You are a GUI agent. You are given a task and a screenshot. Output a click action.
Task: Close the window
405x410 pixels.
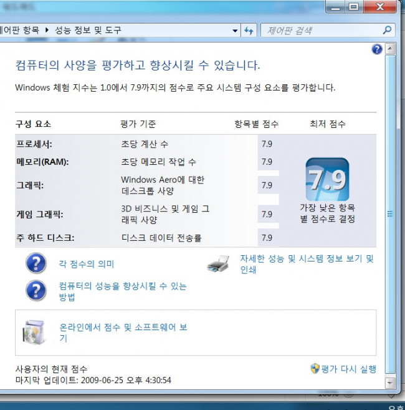pyautogui.click(x=380, y=6)
